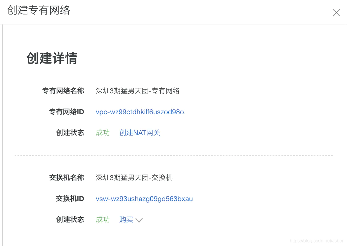The image size is (347, 246).
Task: Click the 专有网络ID label
Action: 66,112
